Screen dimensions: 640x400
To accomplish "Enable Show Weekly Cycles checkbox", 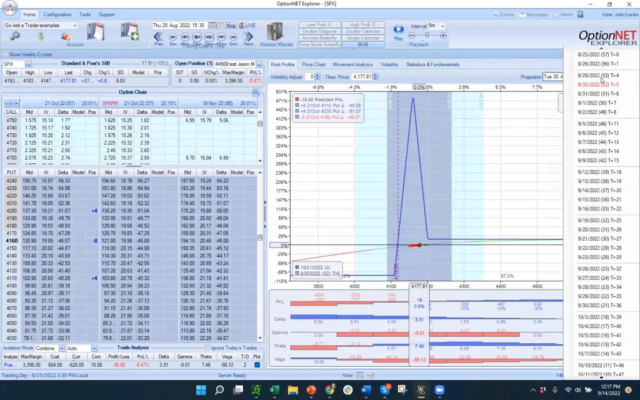I will (x=5, y=54).
